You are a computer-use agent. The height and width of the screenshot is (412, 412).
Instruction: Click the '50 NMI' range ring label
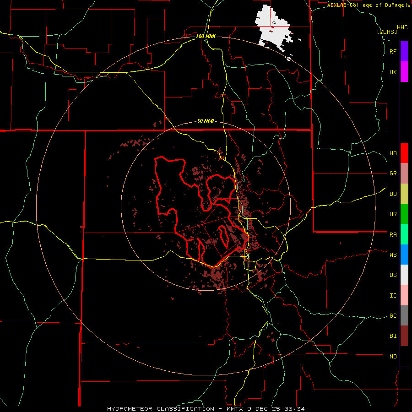[x=206, y=121]
